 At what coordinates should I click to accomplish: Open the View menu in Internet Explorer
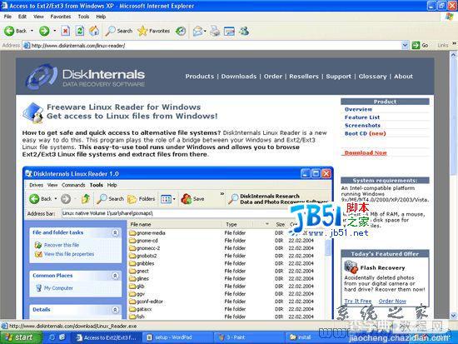[38, 17]
